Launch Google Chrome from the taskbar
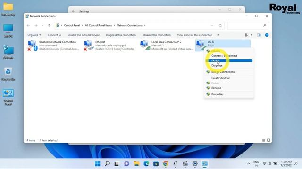Viewport: 302px width, 169px height. pyautogui.click(x=166, y=164)
